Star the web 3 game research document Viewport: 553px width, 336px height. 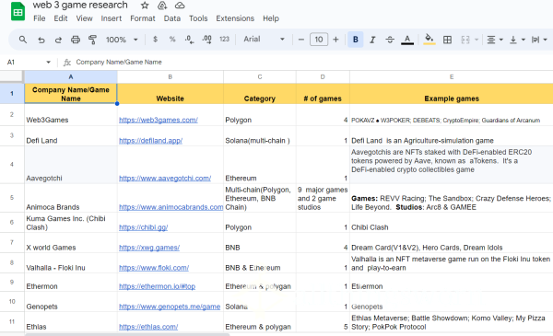145,6
